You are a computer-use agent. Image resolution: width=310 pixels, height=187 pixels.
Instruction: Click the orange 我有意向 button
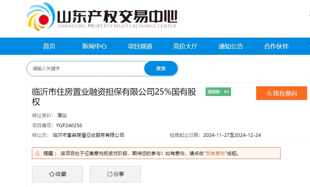[282, 93]
